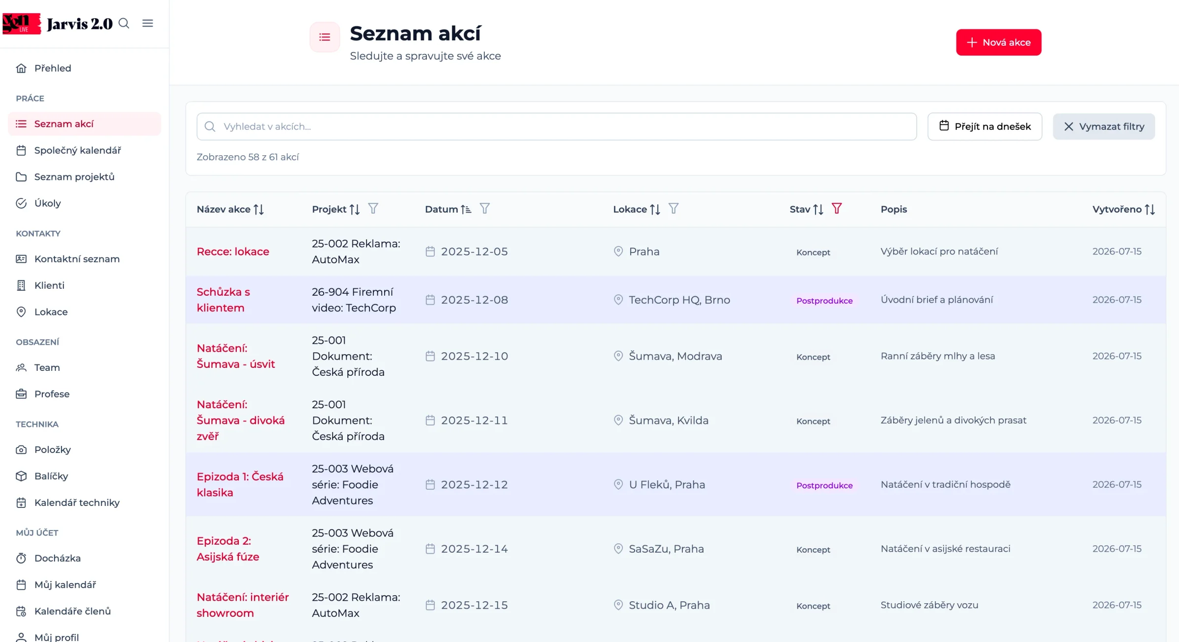Open Klienti in the sidebar
This screenshot has height=642, width=1179.
click(x=84, y=285)
